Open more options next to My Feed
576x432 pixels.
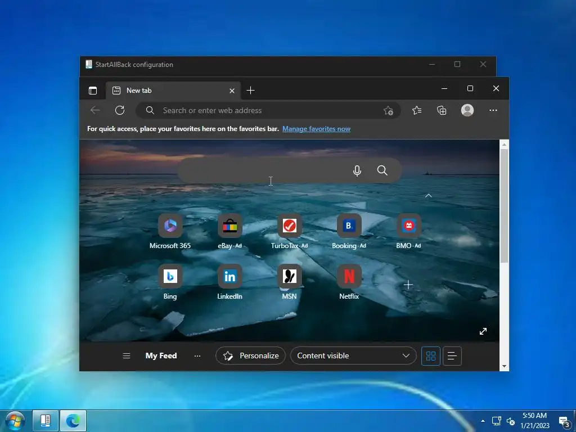click(197, 355)
